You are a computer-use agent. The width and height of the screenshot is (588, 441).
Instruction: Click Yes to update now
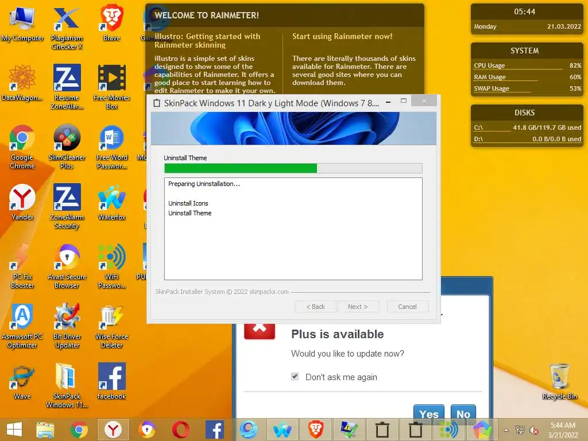coord(429,412)
